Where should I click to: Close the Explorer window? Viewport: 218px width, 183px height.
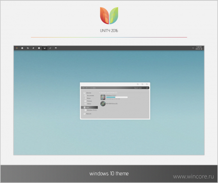coord(147,84)
